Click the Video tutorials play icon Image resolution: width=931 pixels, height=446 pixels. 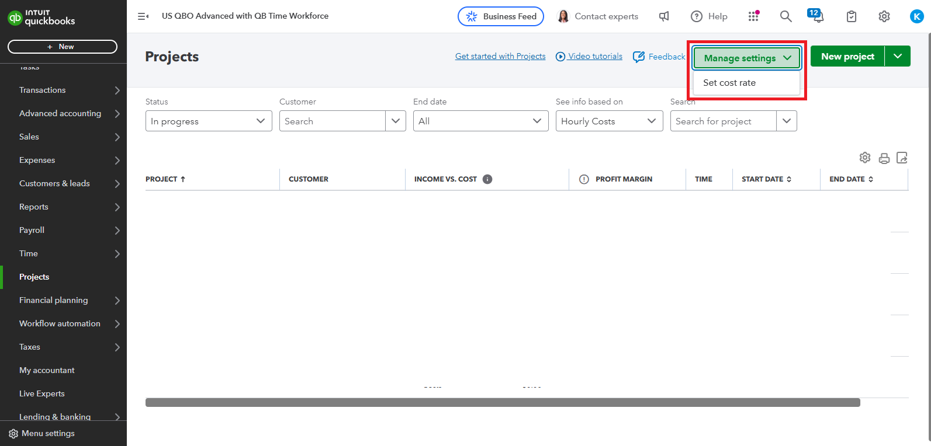tap(560, 57)
